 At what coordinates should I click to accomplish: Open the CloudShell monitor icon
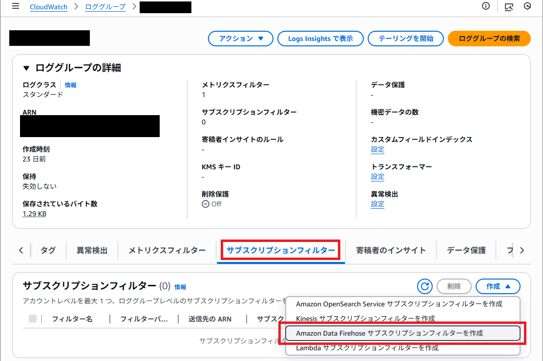point(509,6)
